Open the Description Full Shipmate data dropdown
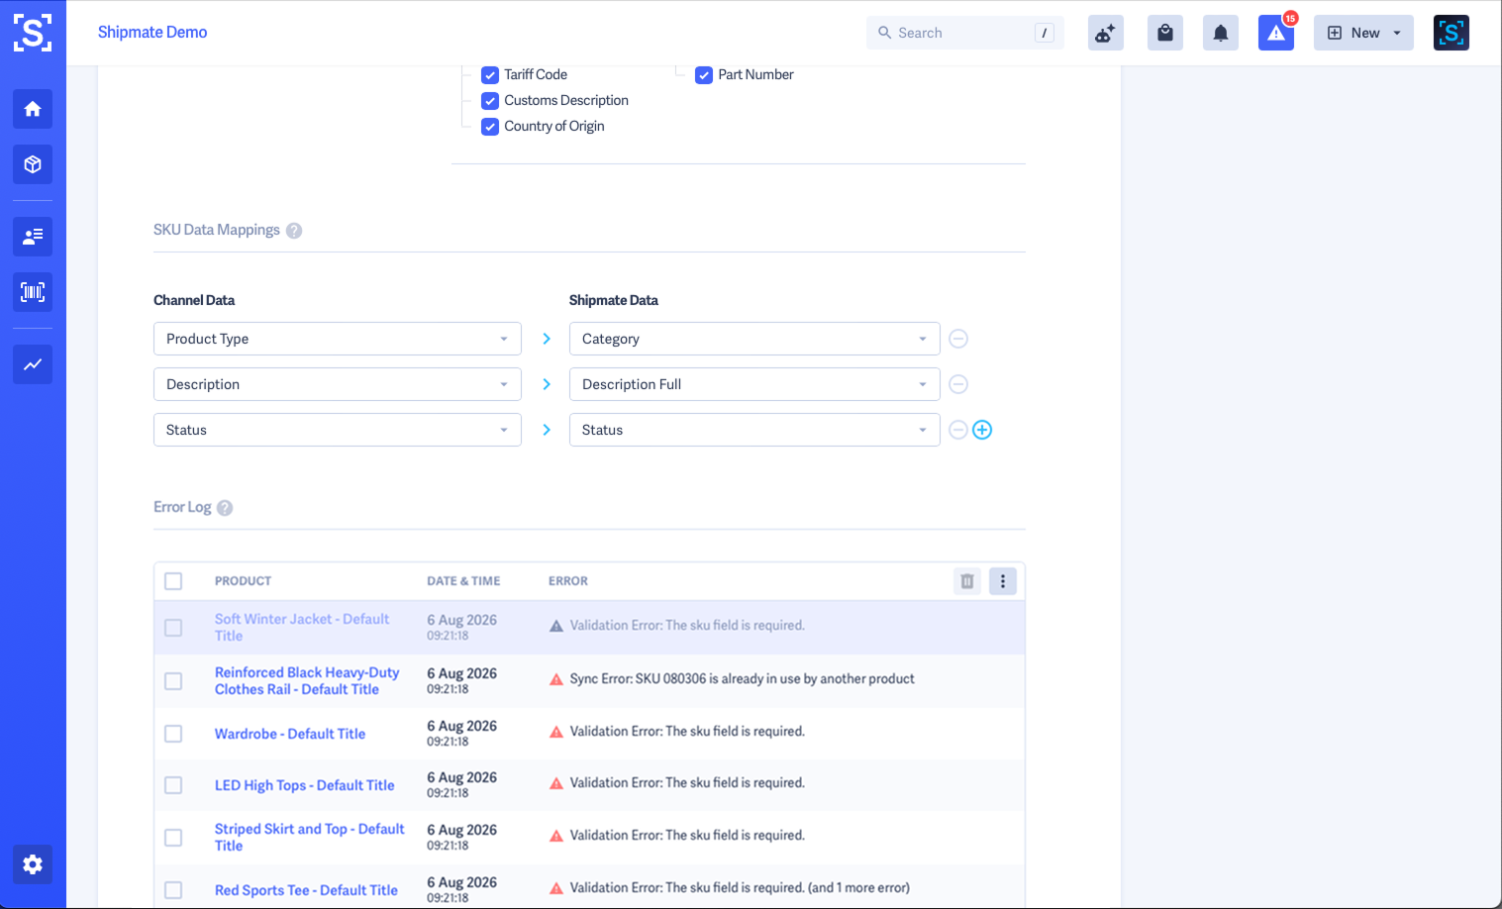The image size is (1502, 909). [x=754, y=384]
